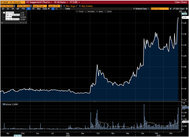Expand the Local CCY currency dropdown

pyautogui.click(x=55, y=6)
